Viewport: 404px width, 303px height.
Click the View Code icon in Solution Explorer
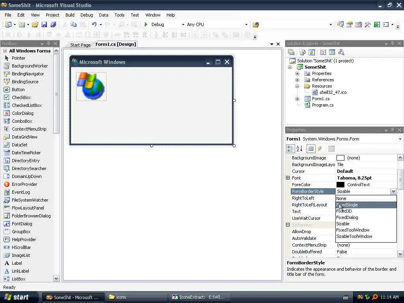point(323,52)
